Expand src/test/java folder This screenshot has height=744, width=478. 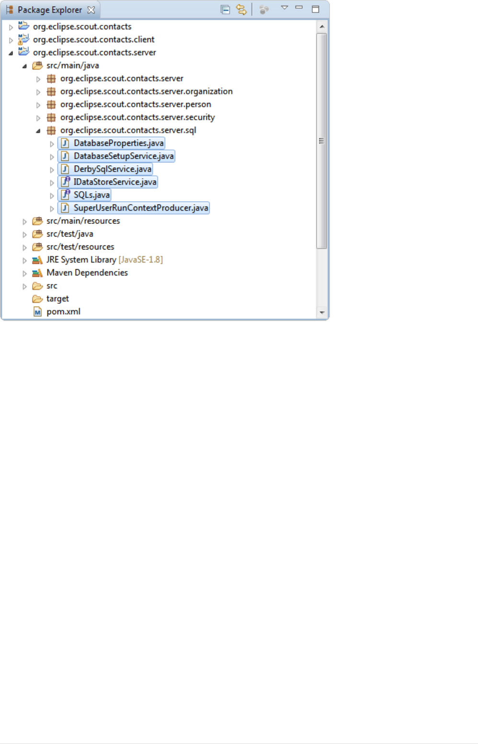point(24,234)
